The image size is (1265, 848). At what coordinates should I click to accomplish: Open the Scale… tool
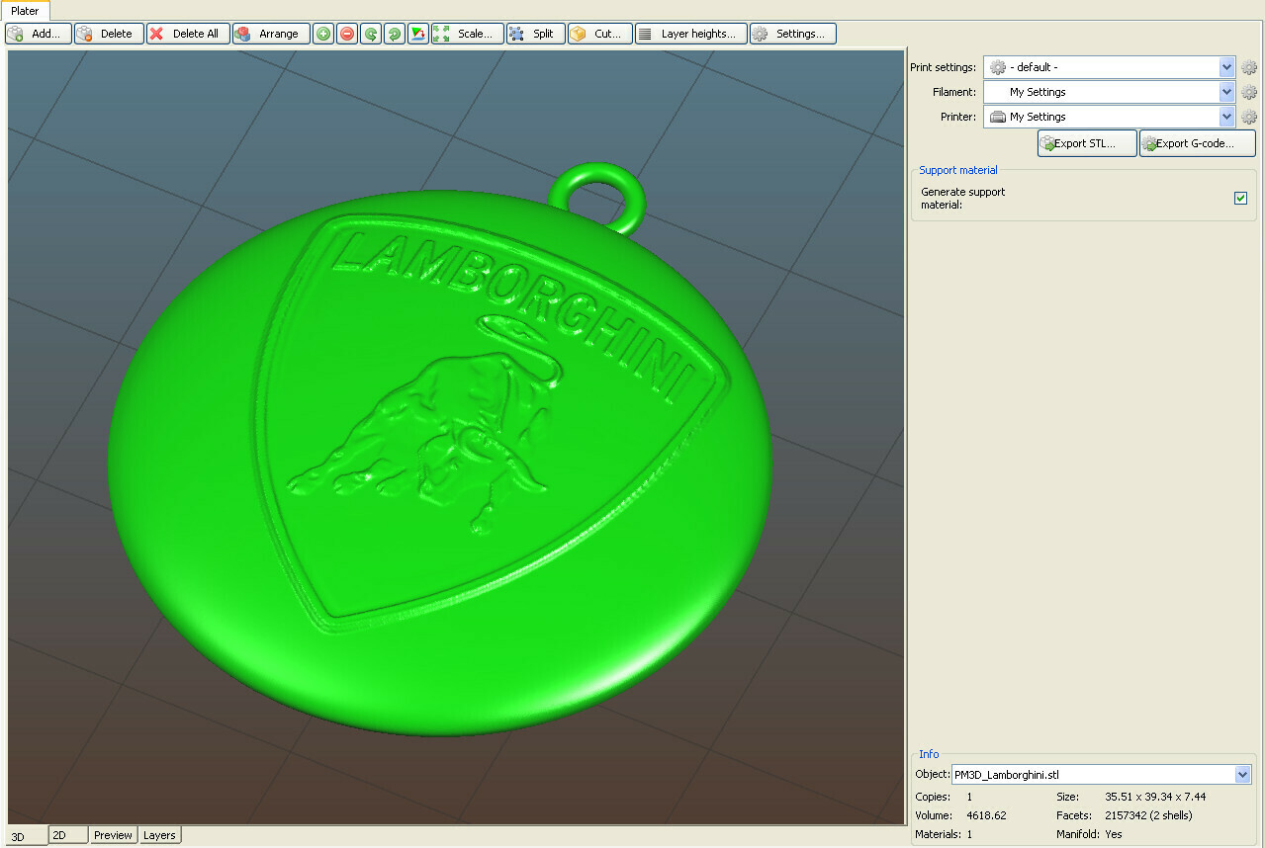tap(468, 34)
